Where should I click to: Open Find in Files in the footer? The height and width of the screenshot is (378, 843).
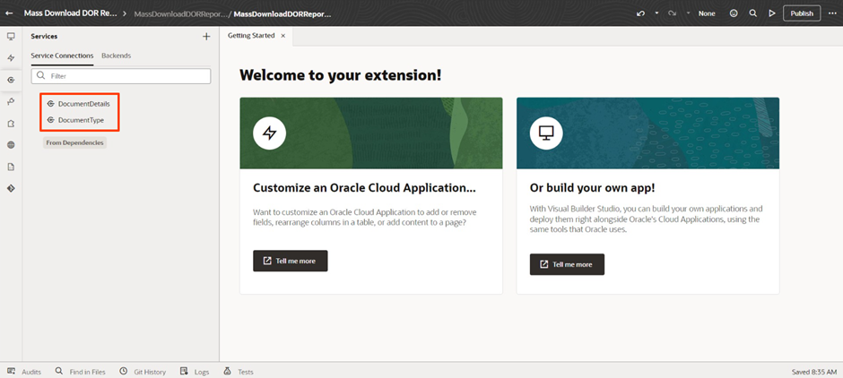(x=80, y=372)
